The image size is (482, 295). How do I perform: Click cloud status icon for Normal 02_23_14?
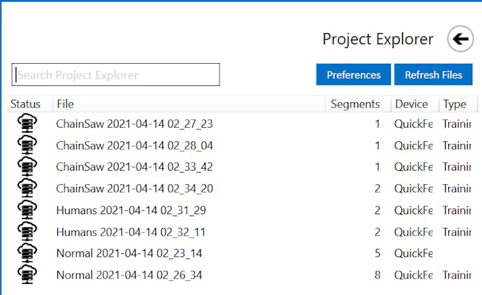tap(26, 253)
